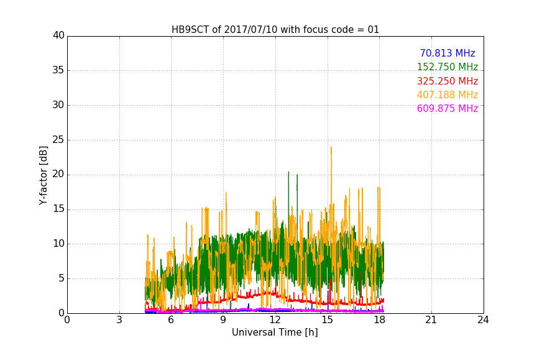Screen dimensions: 537x358
Task: Click the y-axis tick label 35
Action: coord(58,70)
